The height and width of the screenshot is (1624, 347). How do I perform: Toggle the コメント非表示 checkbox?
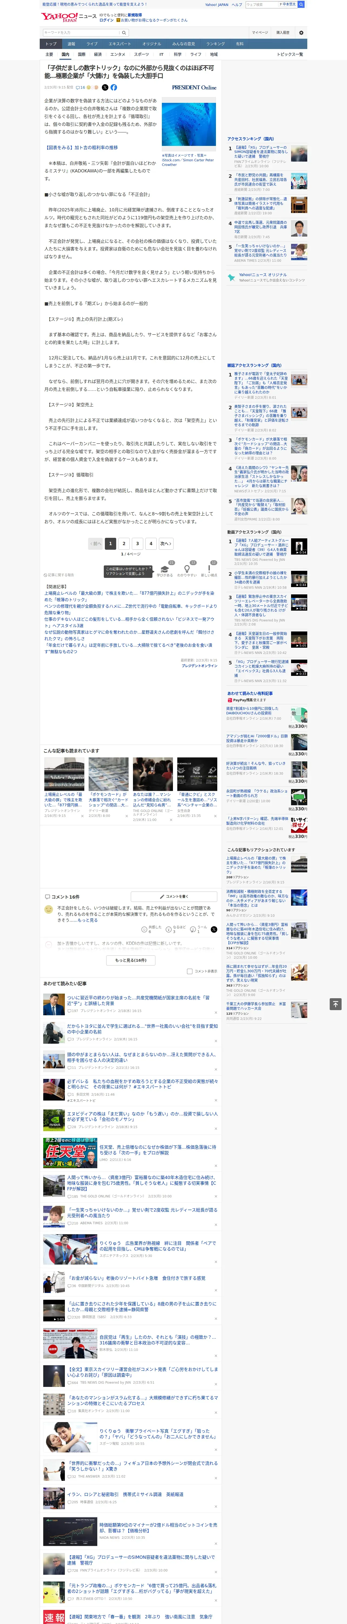pyautogui.click(x=189, y=971)
